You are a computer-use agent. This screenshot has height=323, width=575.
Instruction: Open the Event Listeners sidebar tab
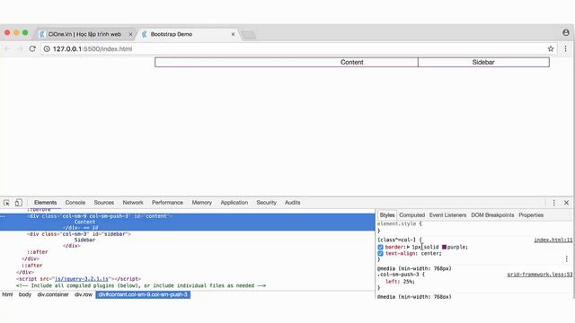447,215
